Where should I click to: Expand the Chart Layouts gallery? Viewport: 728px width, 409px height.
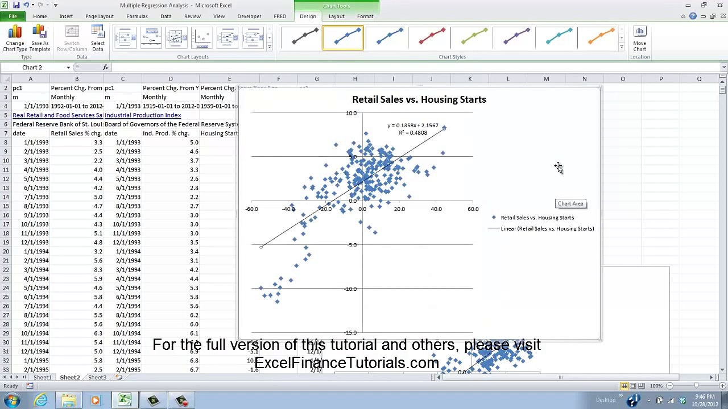270,47
